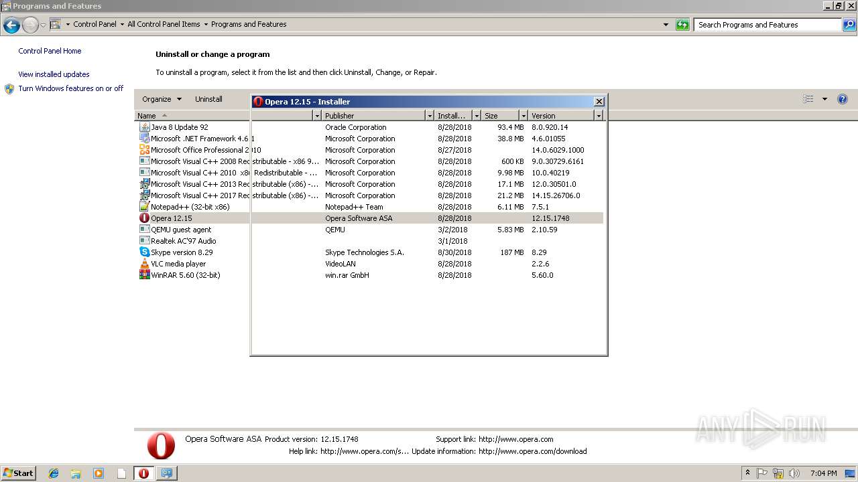The width and height of the screenshot is (858, 482).
Task: Open the view options dropdown arrow
Action: [x=824, y=99]
